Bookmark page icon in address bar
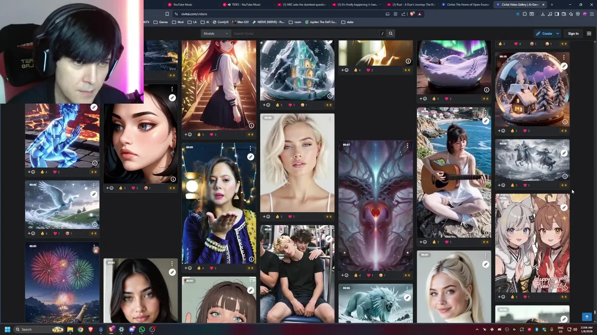This screenshot has height=335, width=597. pyautogui.click(x=167, y=14)
